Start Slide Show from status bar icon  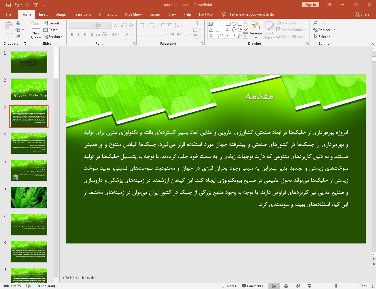pos(309,286)
